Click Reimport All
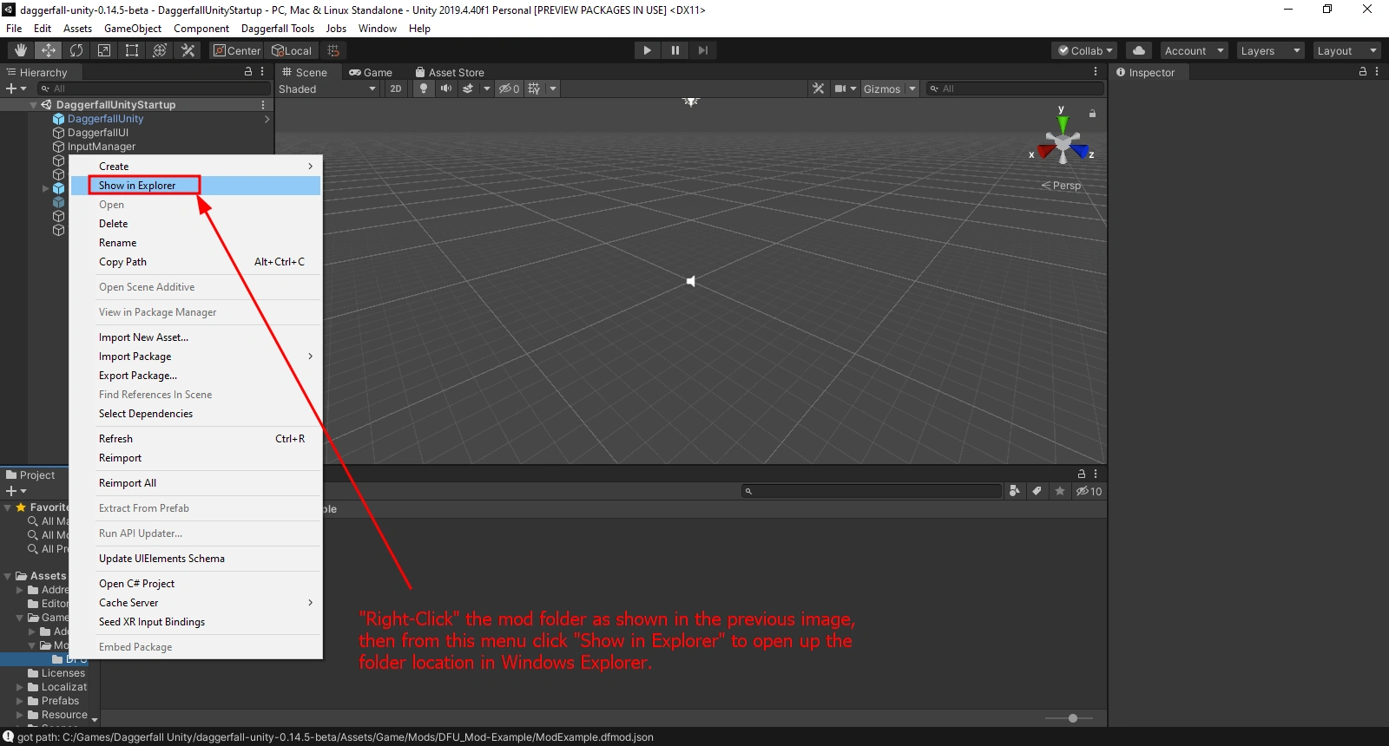Screen dimensions: 1389x746 click(196, 483)
